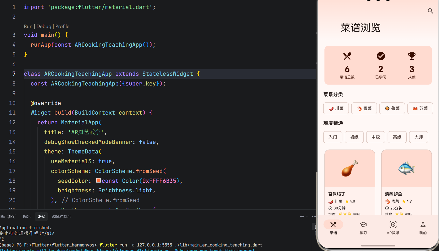The height and width of the screenshot is (251, 439).
Task: Select the 鲁菜 cuisine chip
Action: point(392,108)
